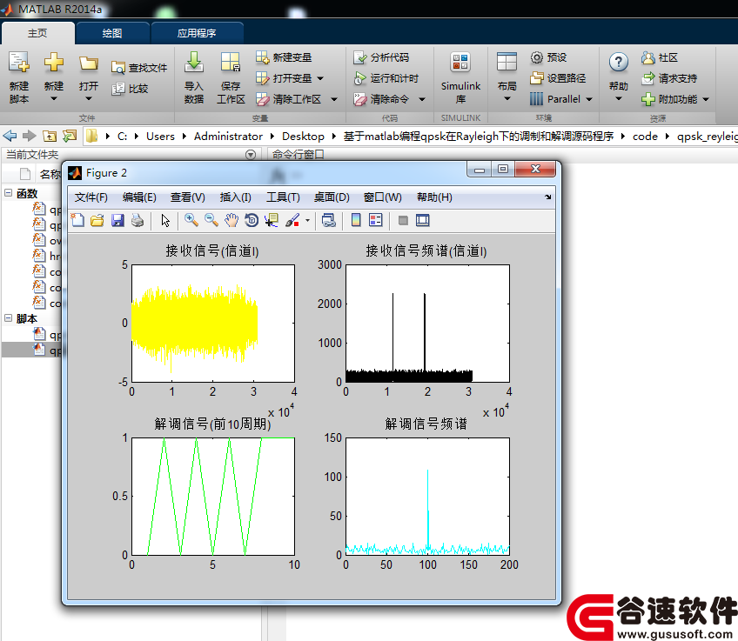The height and width of the screenshot is (641, 738).
Task: Open the 打开变量 dropdown
Action: point(320,78)
